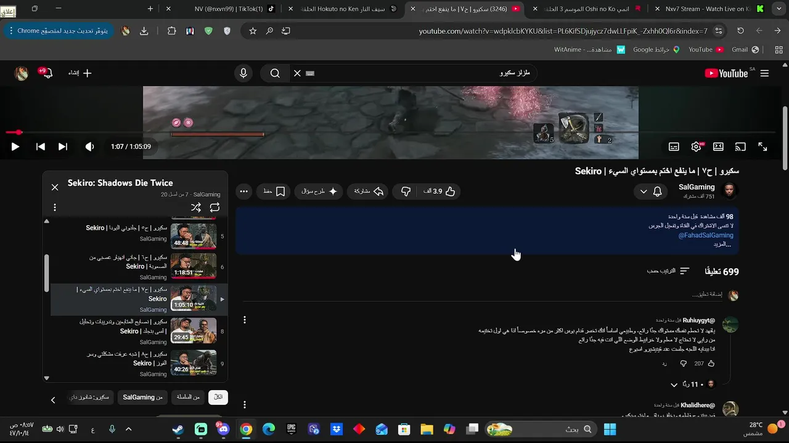The height and width of the screenshot is (443, 789).
Task: Open options menu for Ruhiuygyt comment
Action: [x=245, y=320]
